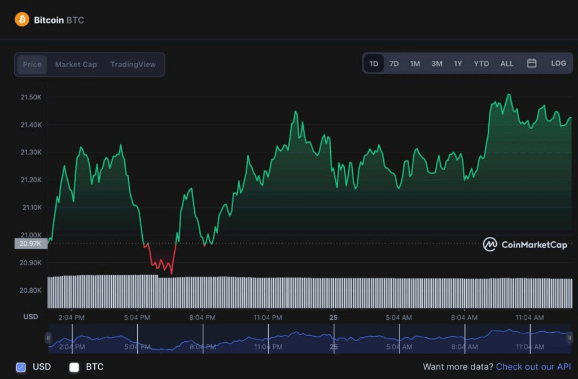Select the 1Y time range

coord(458,63)
